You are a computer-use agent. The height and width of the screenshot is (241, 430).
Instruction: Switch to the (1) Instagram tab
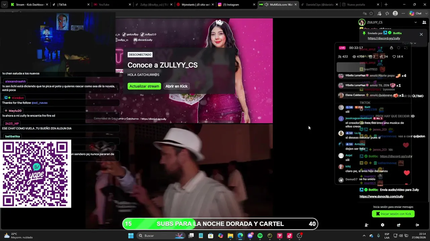click(236, 5)
